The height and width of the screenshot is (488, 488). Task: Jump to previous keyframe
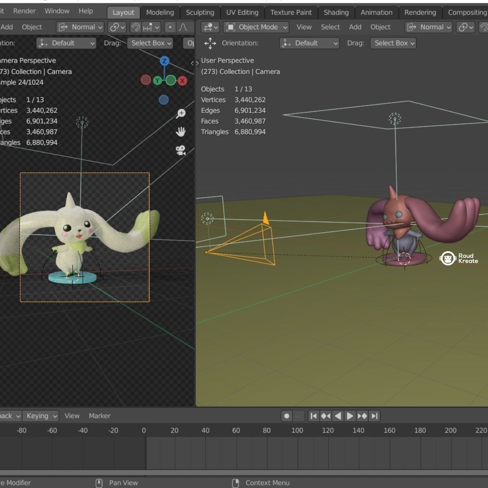(x=326, y=416)
